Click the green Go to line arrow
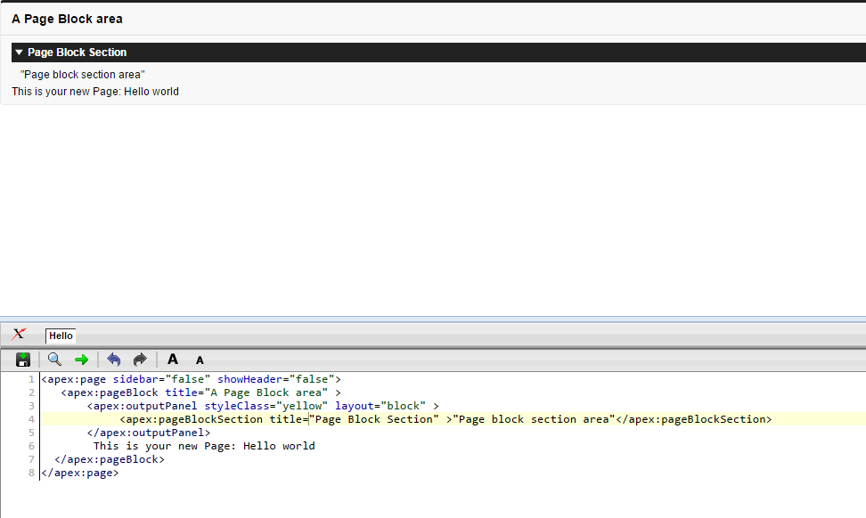This screenshot has width=866, height=518. [x=81, y=360]
